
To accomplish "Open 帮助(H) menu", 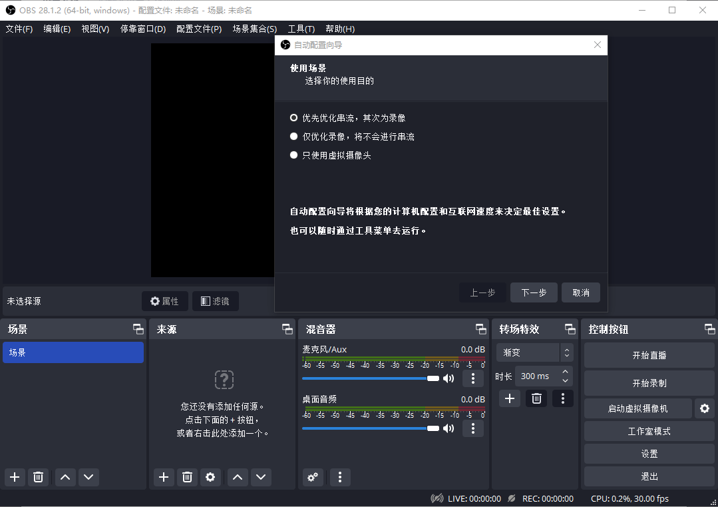I will click(x=340, y=29).
